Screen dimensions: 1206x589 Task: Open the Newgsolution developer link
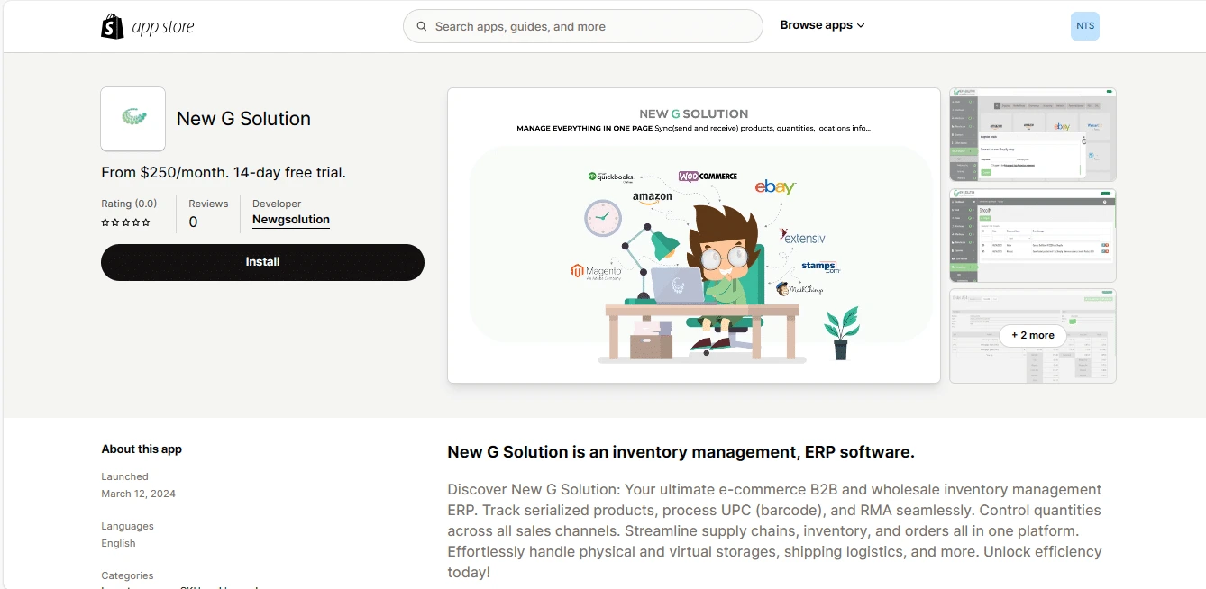(x=291, y=220)
